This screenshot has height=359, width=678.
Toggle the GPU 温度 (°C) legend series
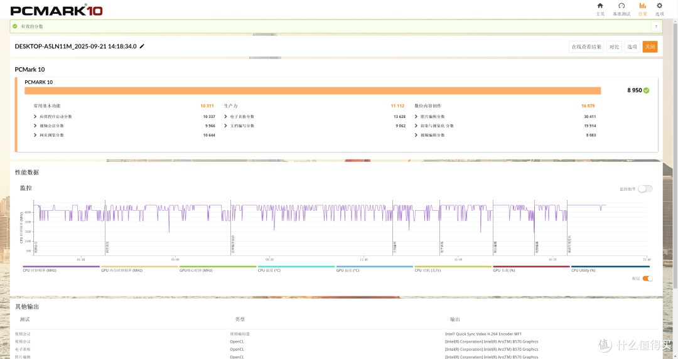(x=374, y=269)
